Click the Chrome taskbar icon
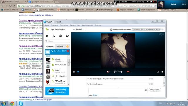 coord(12,103)
